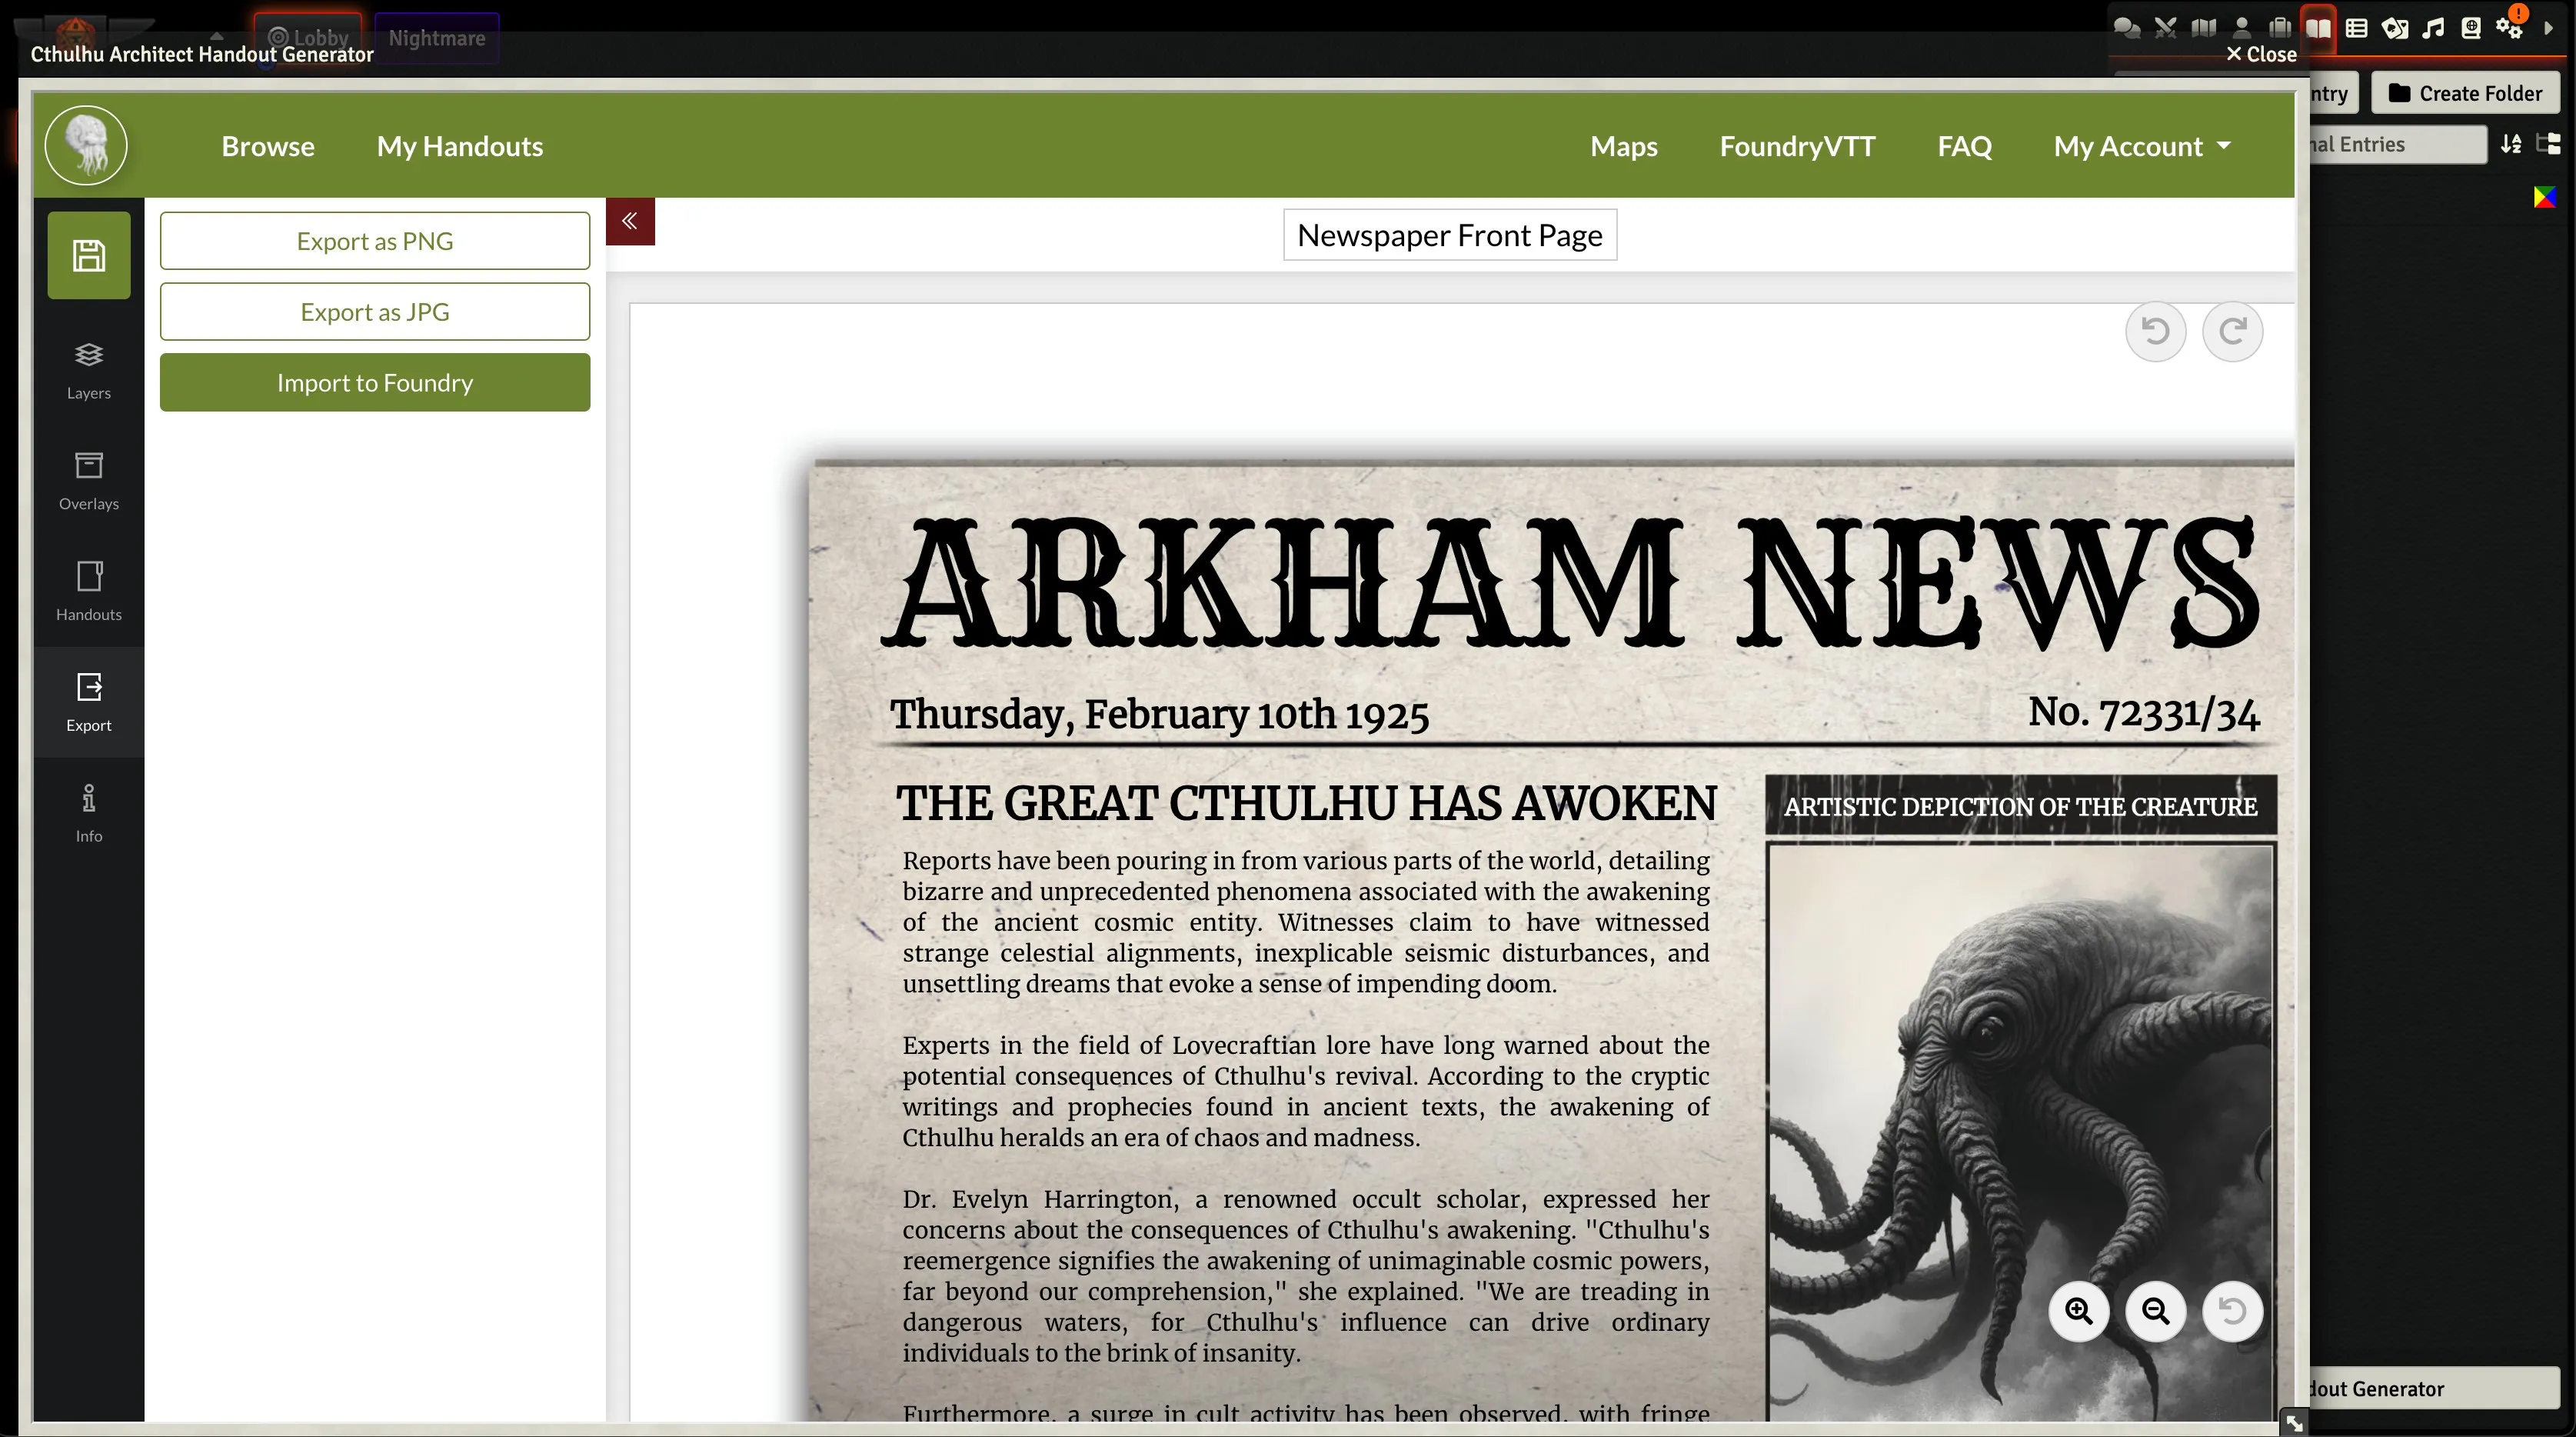This screenshot has width=2576, height=1437.
Task: Select the issue number No. 72331/34
Action: 2143,712
